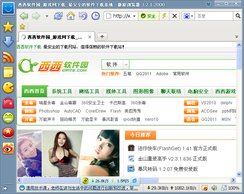Click the lightning fast mode icon
The width and height of the screenshot is (244, 194).
click(x=164, y=16)
